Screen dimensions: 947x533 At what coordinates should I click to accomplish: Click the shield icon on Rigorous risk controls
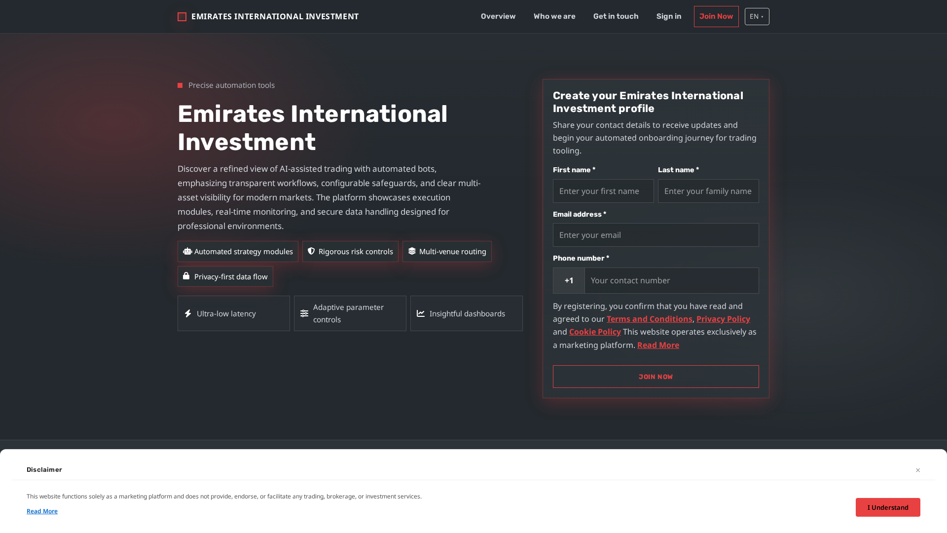pos(311,251)
